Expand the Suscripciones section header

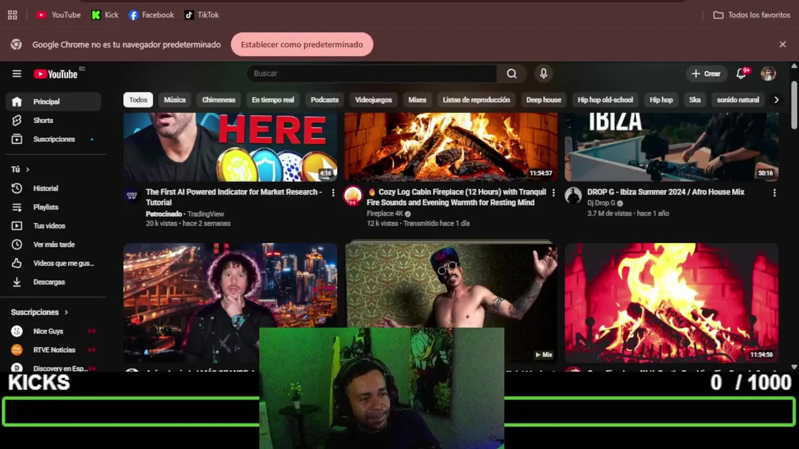39,312
